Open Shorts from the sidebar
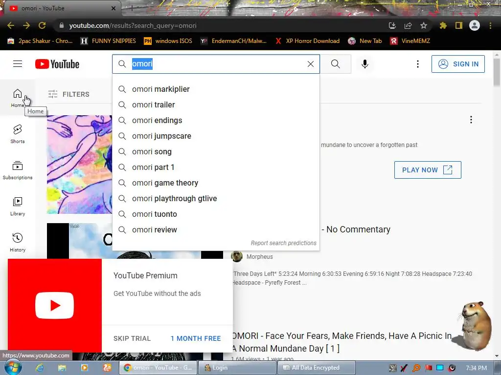Screen dimensions: 501x375 tap(18, 134)
